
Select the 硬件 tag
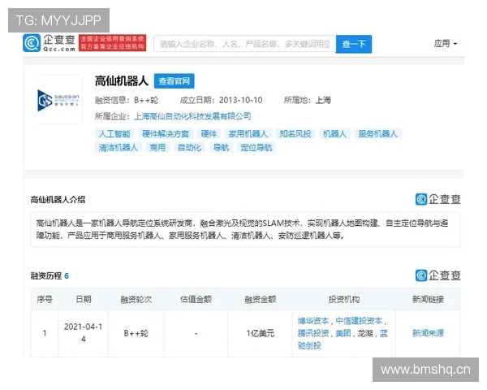click(209, 134)
